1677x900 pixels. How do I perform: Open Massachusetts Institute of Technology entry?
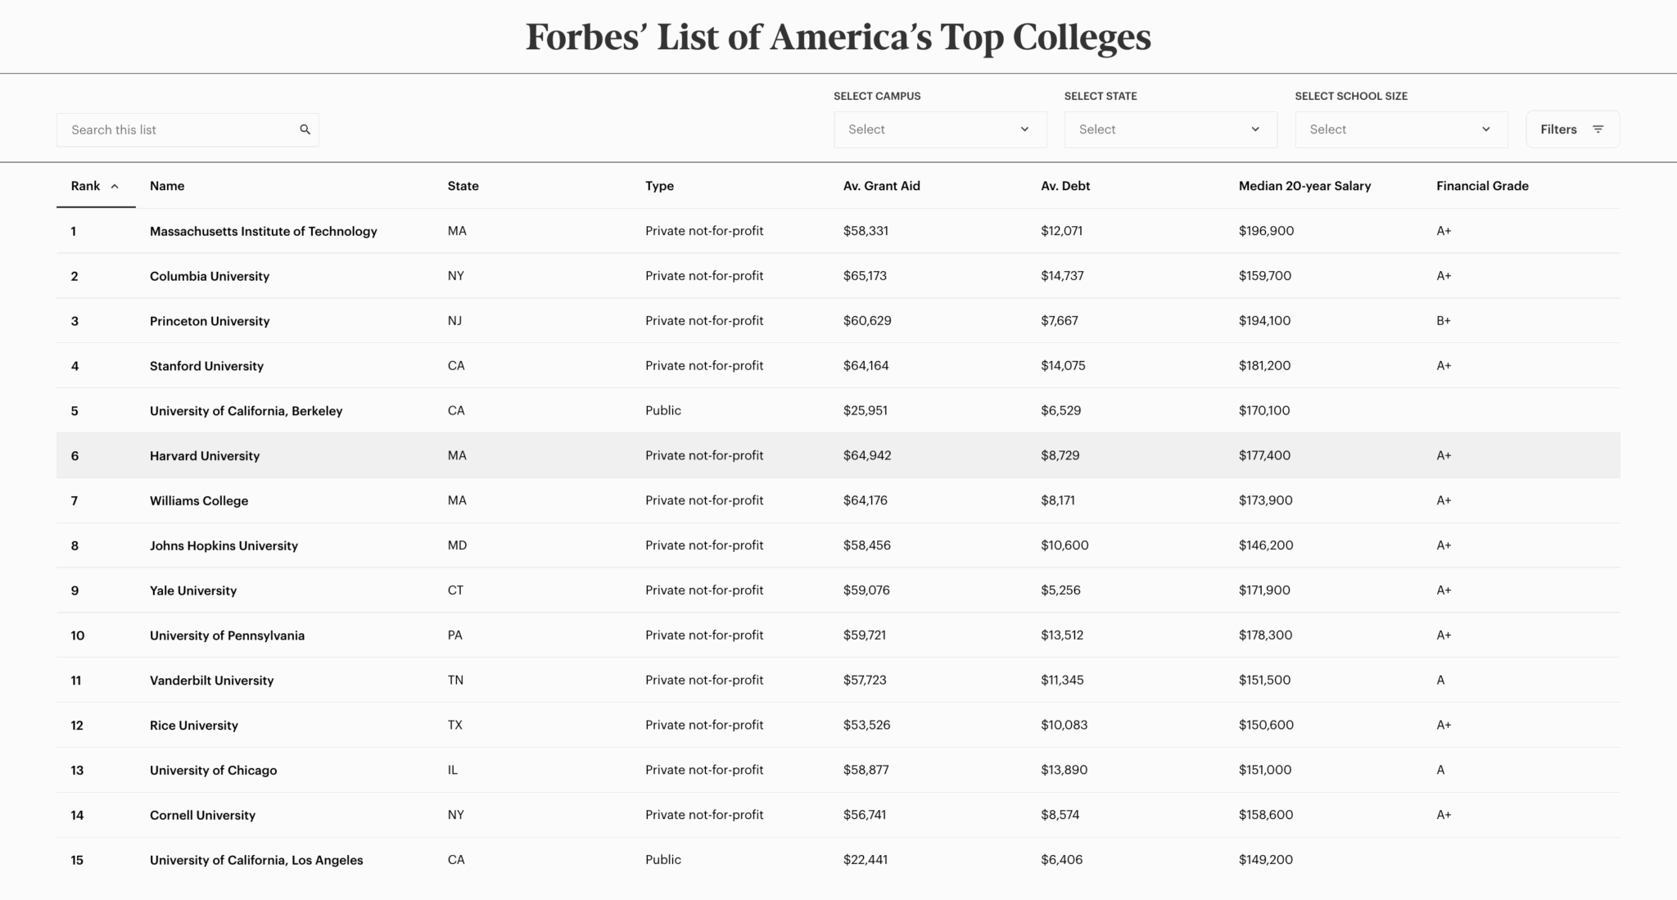pos(263,231)
